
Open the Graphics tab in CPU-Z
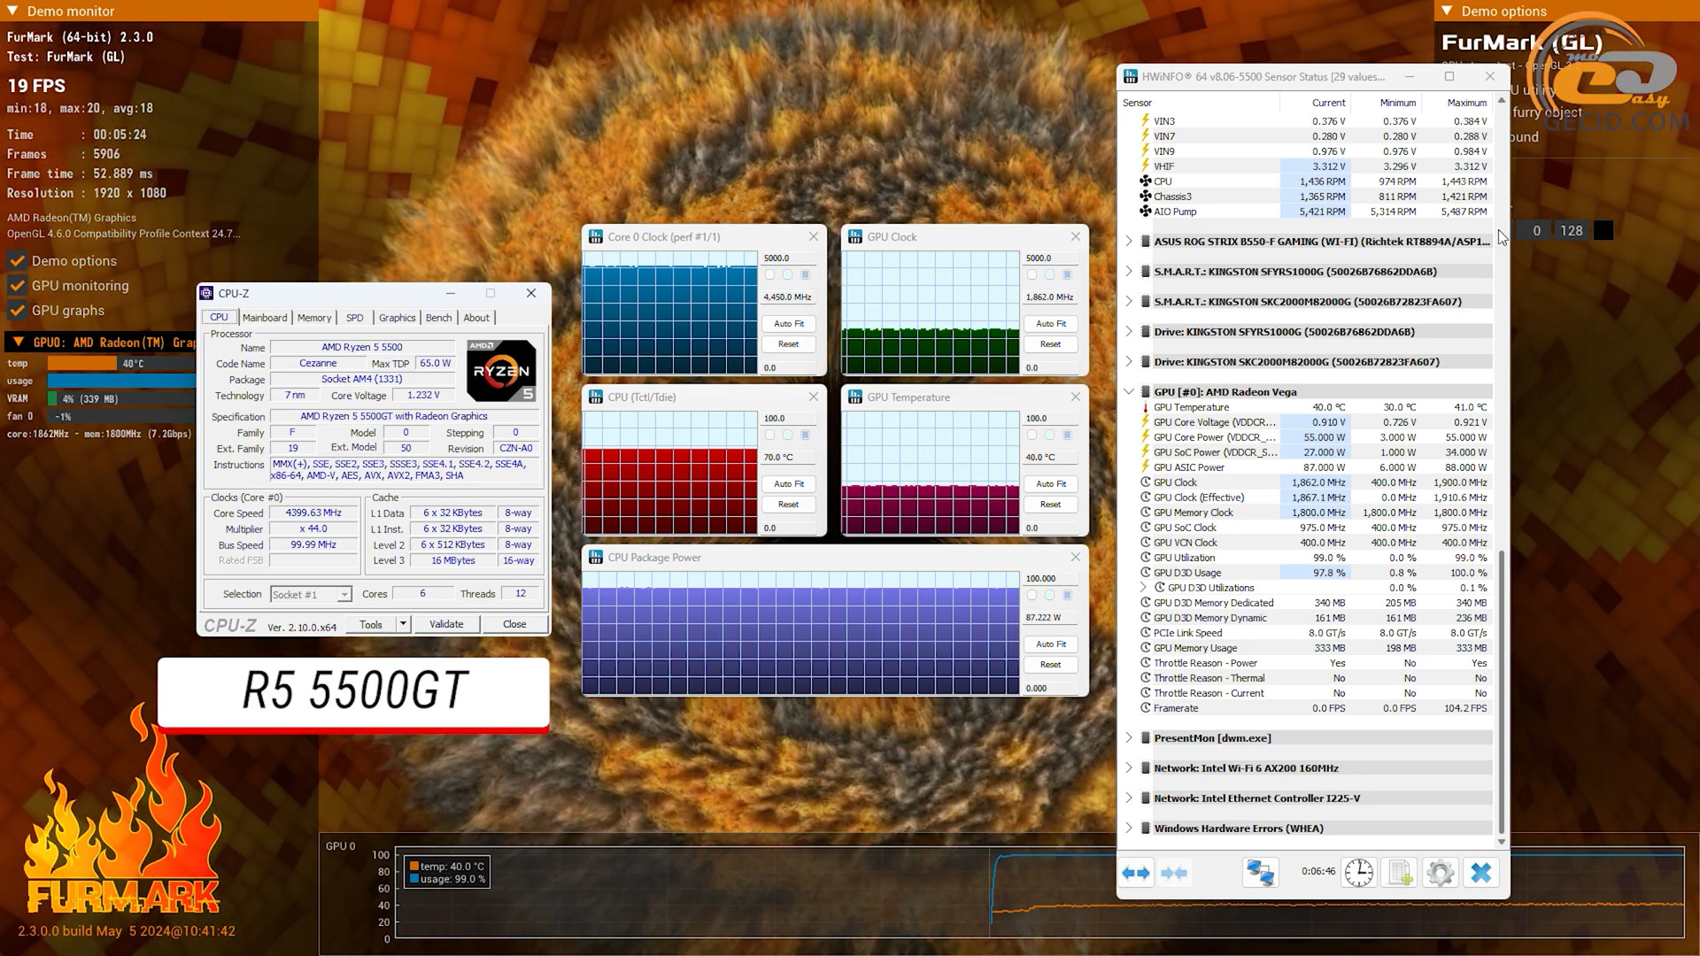point(397,318)
